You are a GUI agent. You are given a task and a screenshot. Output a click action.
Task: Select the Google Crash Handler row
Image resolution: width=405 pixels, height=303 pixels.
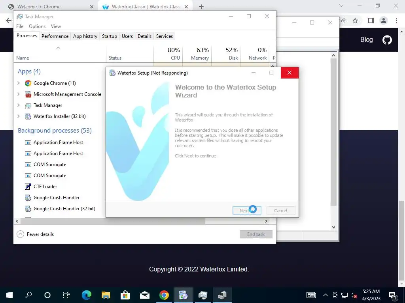tap(60, 198)
